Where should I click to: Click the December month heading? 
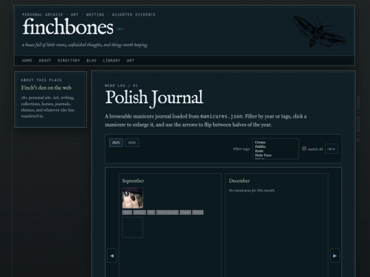point(239,181)
